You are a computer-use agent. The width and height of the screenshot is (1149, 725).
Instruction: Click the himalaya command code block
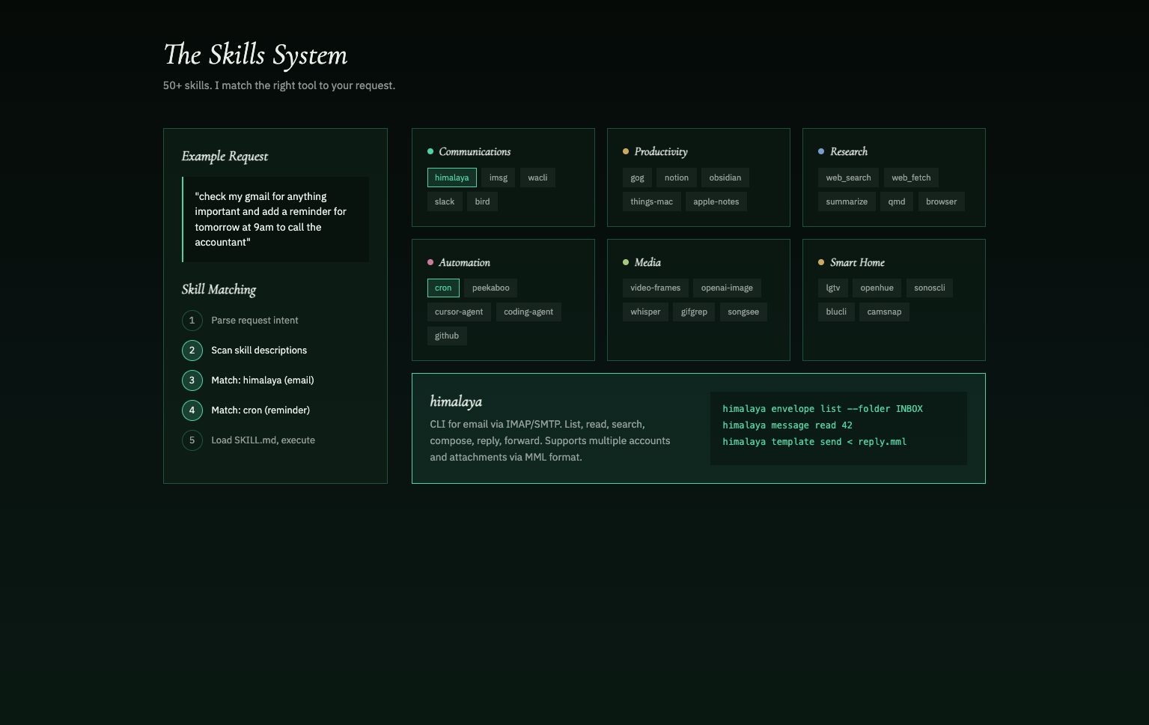(838, 425)
